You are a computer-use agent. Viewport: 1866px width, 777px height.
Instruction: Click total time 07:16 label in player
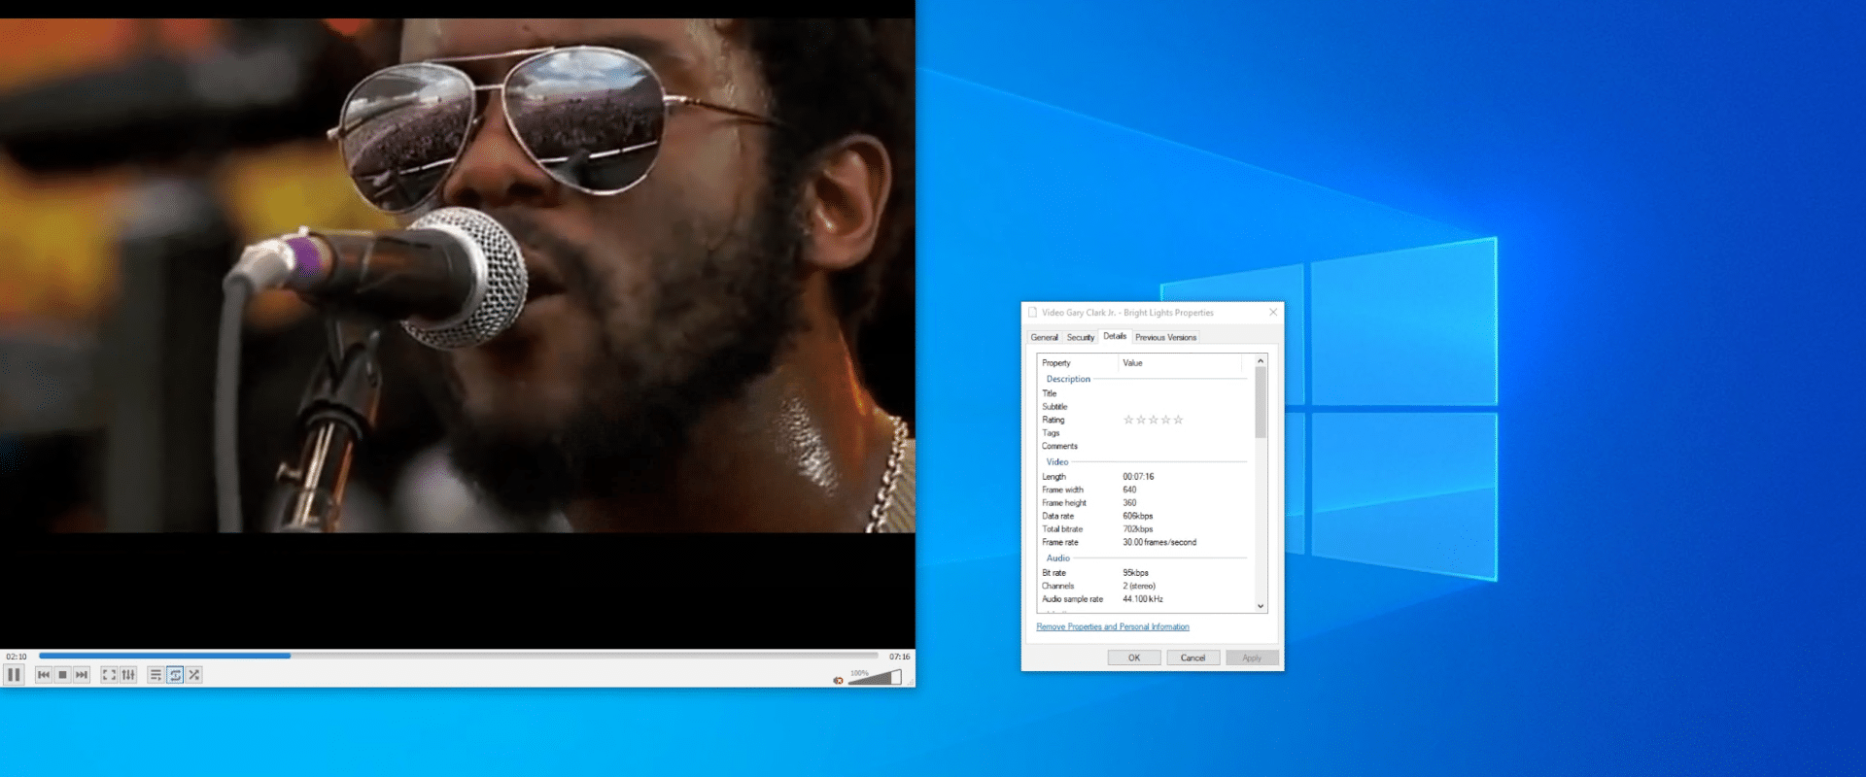pos(900,657)
